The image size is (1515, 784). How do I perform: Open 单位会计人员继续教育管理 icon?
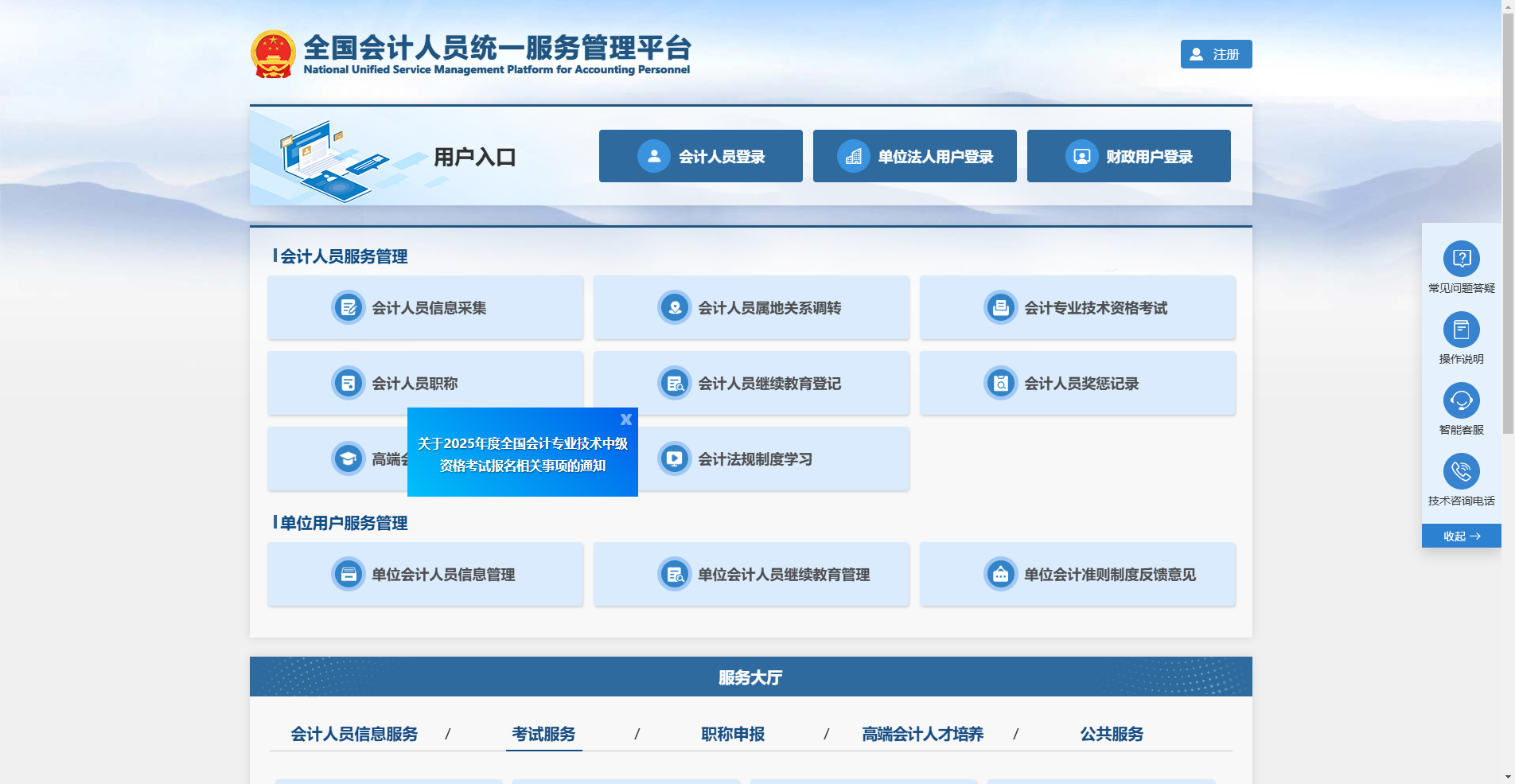pyautogui.click(x=674, y=574)
